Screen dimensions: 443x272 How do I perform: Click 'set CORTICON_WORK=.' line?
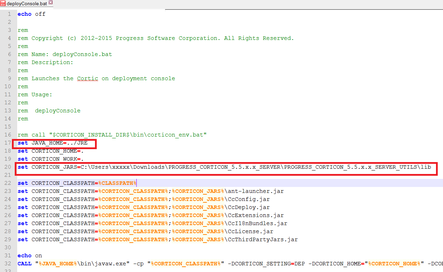point(51,159)
